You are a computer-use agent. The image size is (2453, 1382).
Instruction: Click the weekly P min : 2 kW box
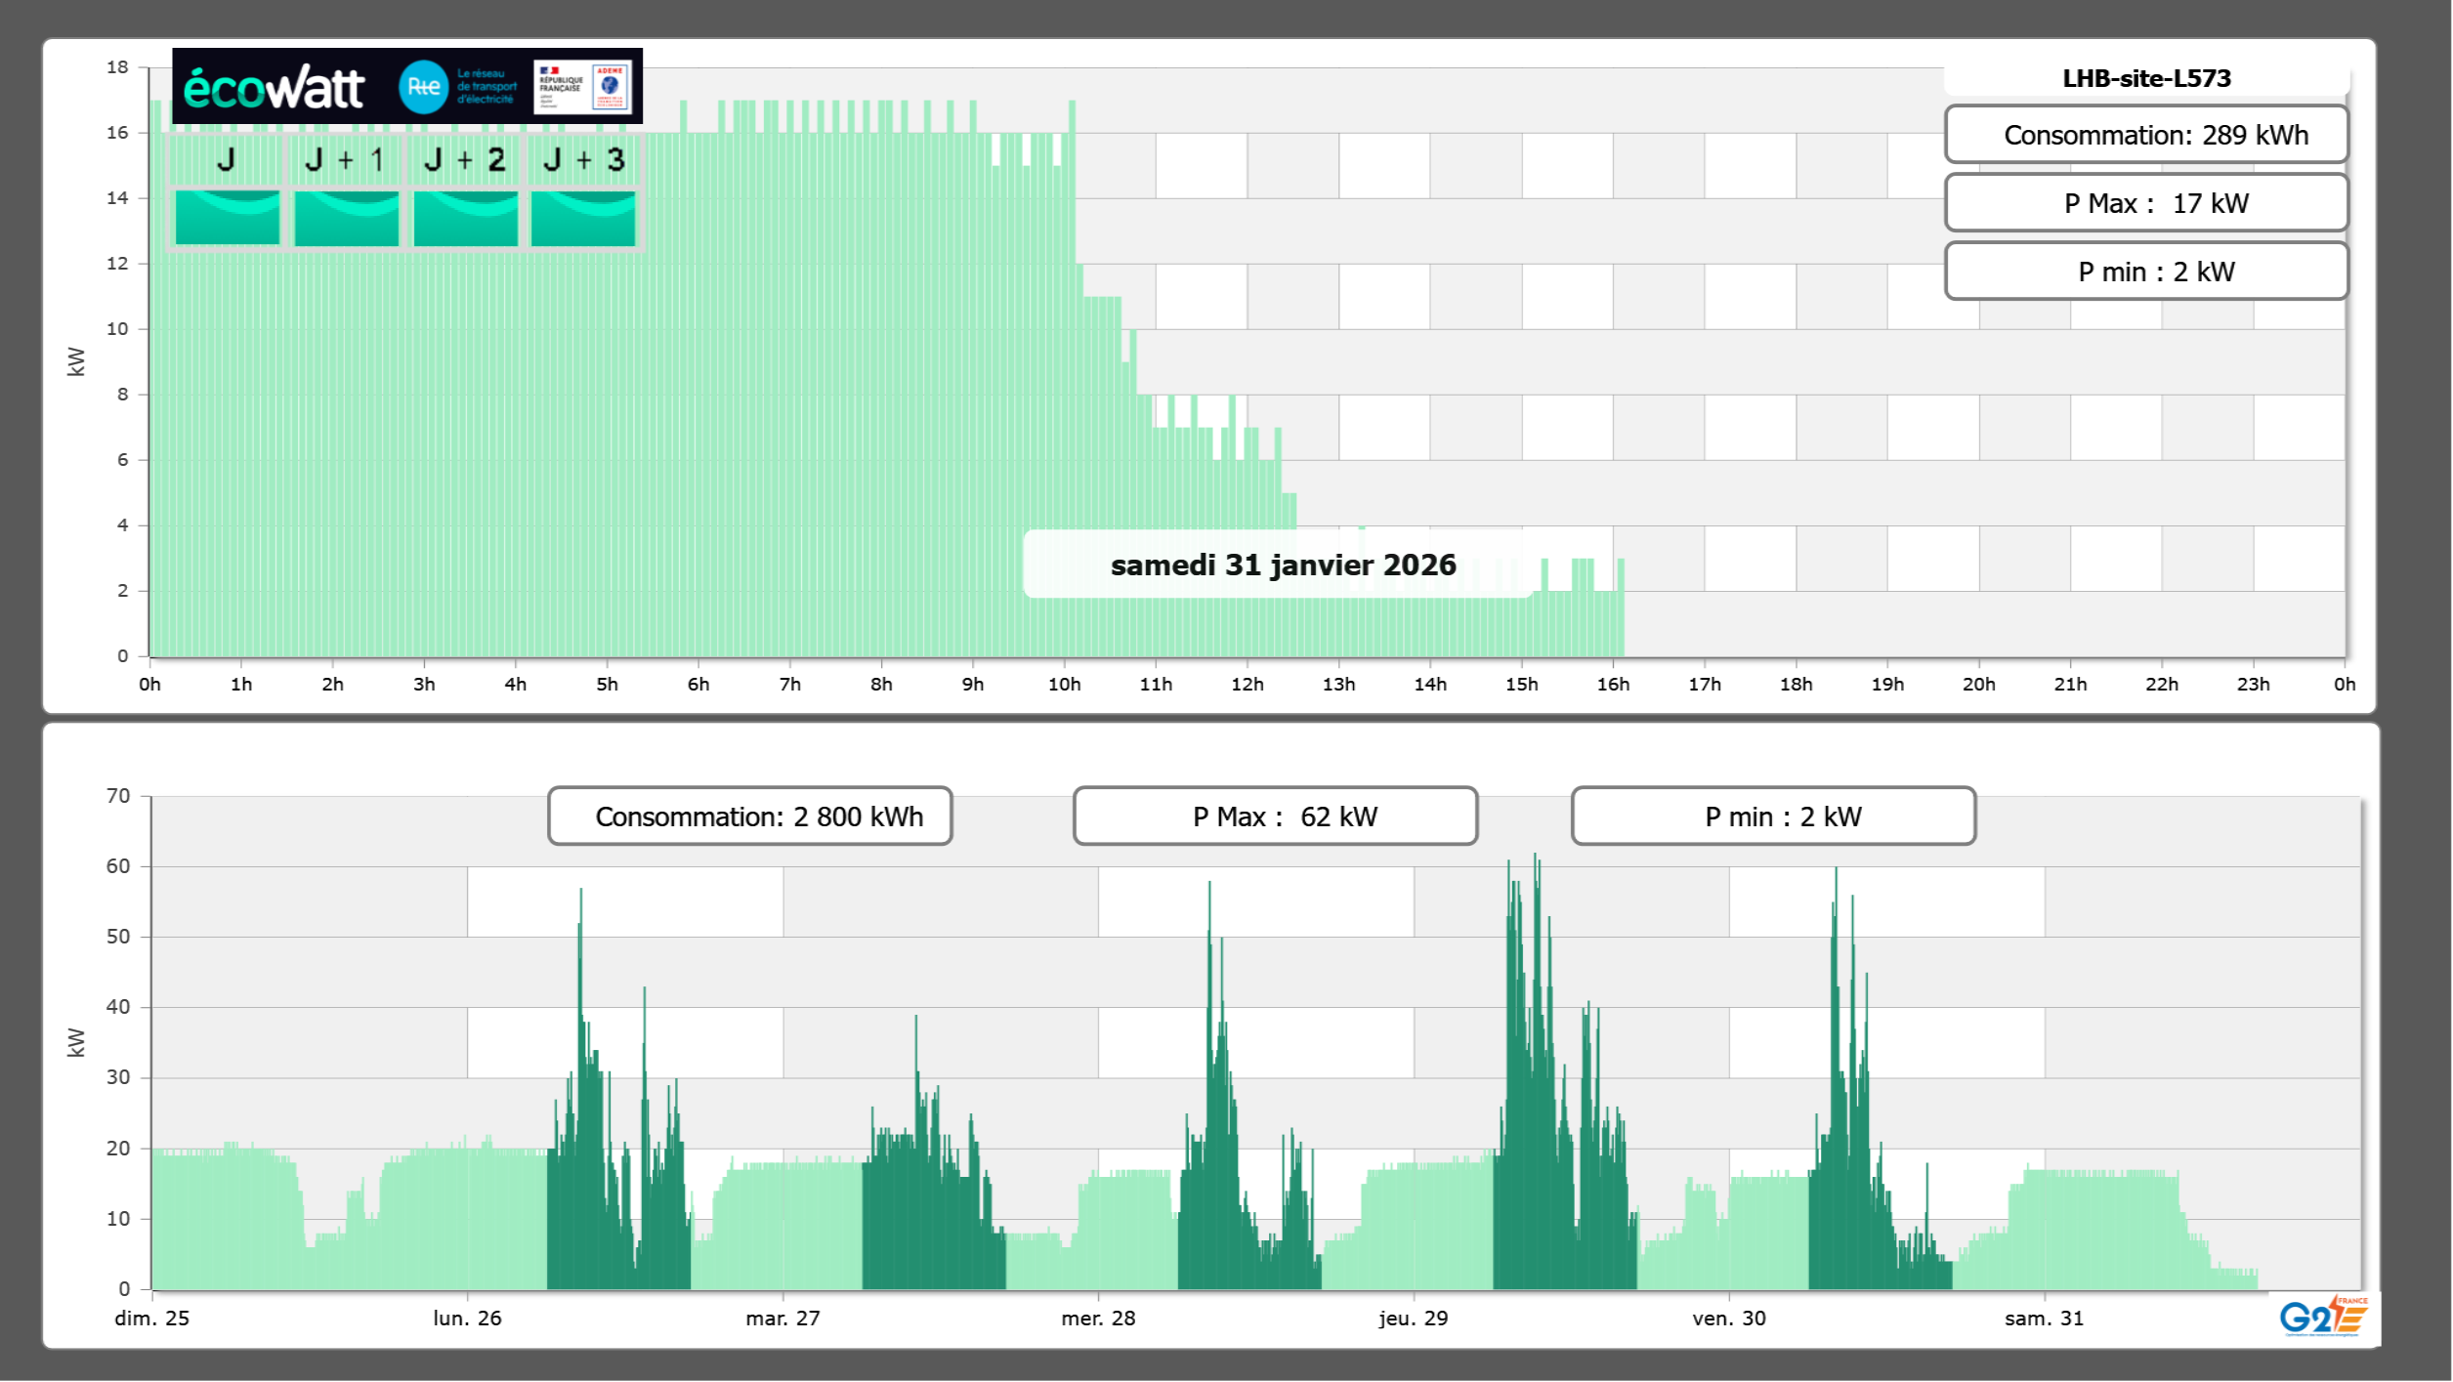point(1773,817)
